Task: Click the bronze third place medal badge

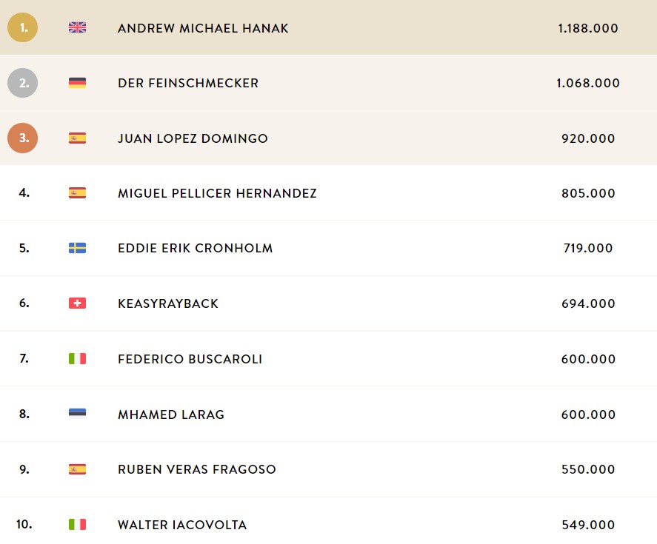Action: (23, 138)
